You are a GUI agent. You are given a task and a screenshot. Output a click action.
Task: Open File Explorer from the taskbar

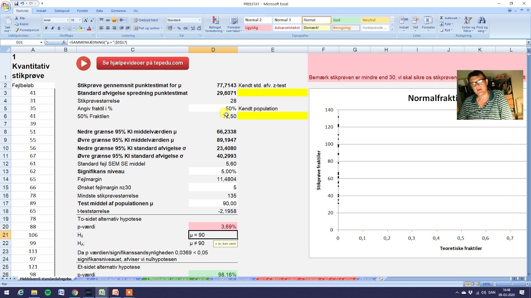coord(34,293)
